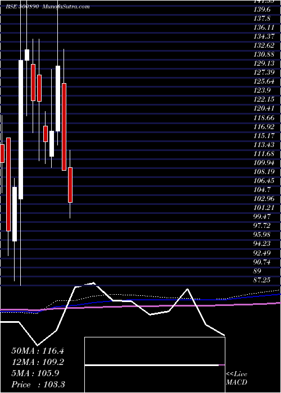Click the 50MA : 116.4 readout

[38, 351]
